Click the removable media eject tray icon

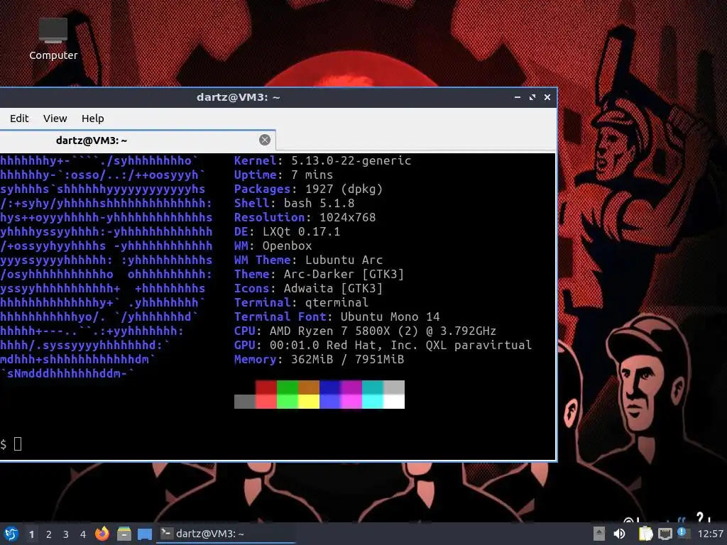click(x=599, y=534)
